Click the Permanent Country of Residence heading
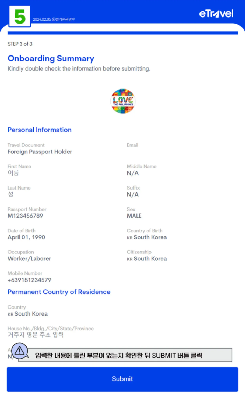 click(59, 292)
